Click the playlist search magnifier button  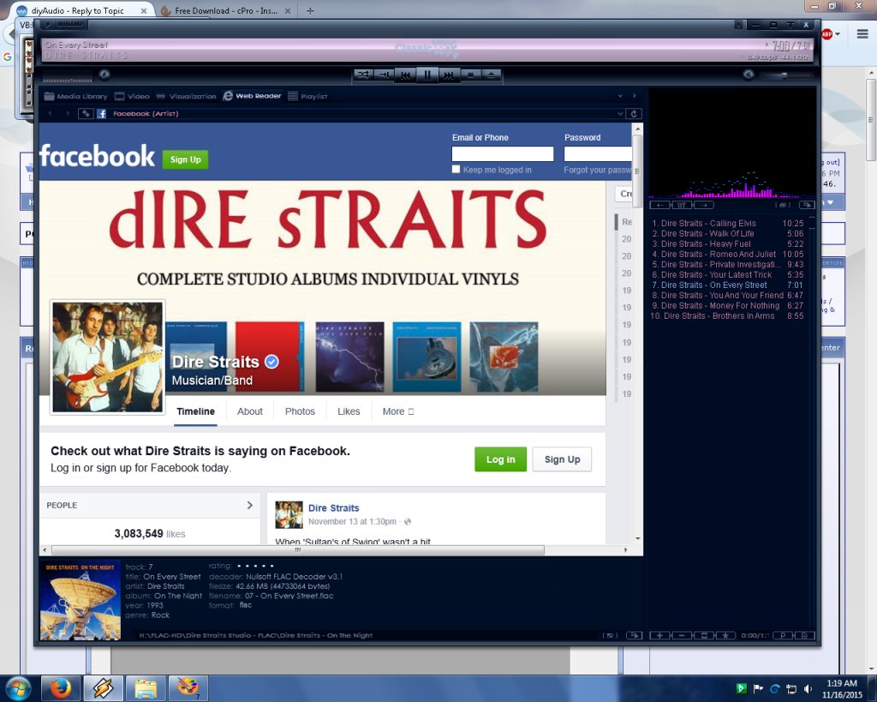pos(783,635)
